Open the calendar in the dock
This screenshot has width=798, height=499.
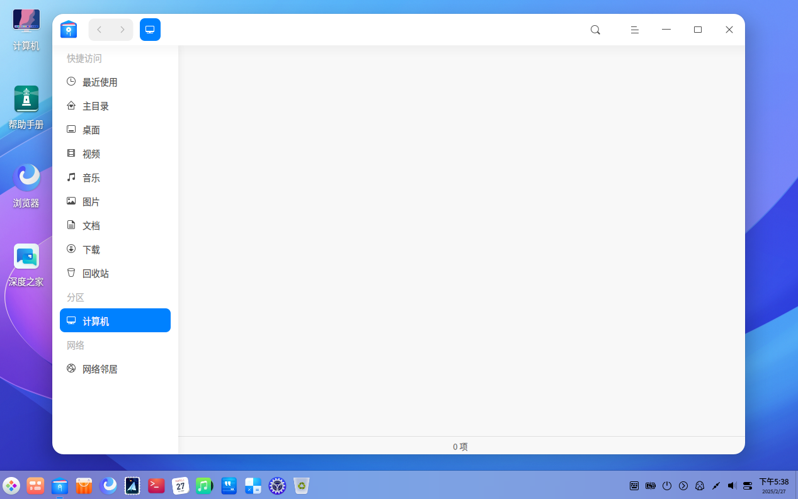point(181,486)
